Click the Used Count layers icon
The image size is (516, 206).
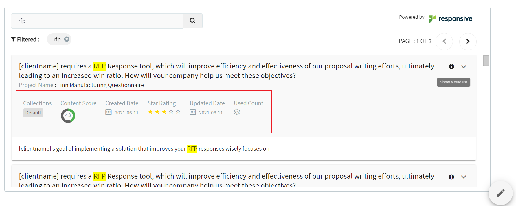coord(237,112)
